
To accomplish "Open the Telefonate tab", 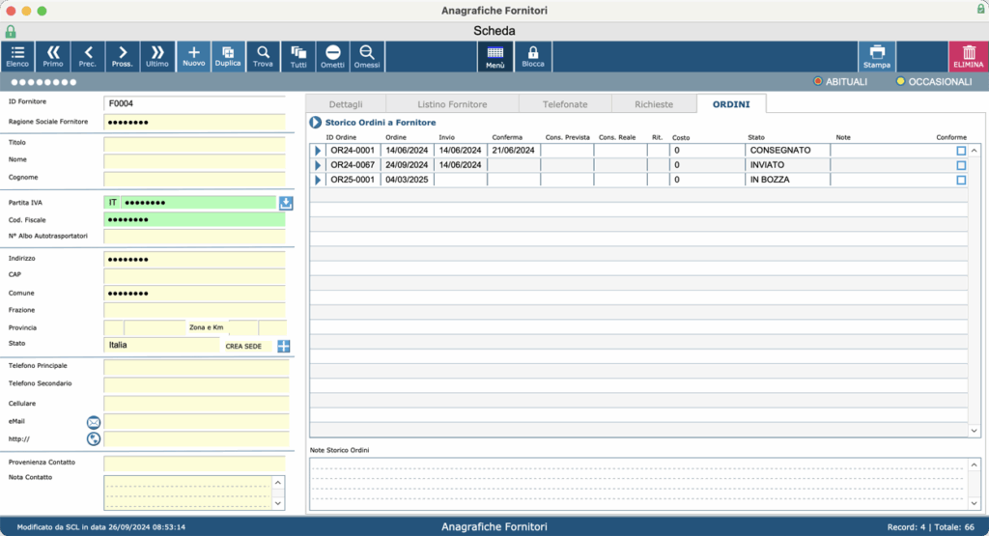I will (565, 104).
